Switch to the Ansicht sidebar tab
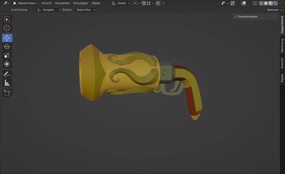The height and width of the screenshot is (174, 285). tap(282, 63)
